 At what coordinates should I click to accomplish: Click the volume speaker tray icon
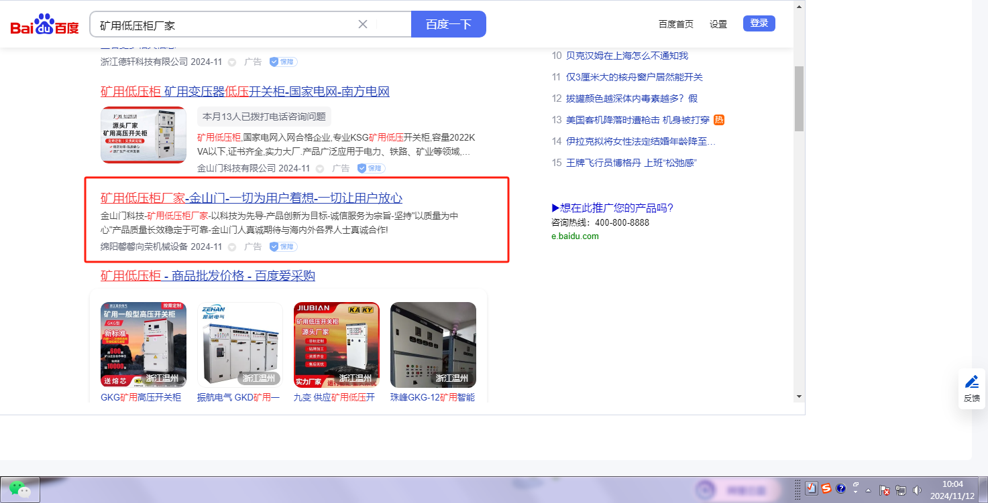click(x=917, y=490)
